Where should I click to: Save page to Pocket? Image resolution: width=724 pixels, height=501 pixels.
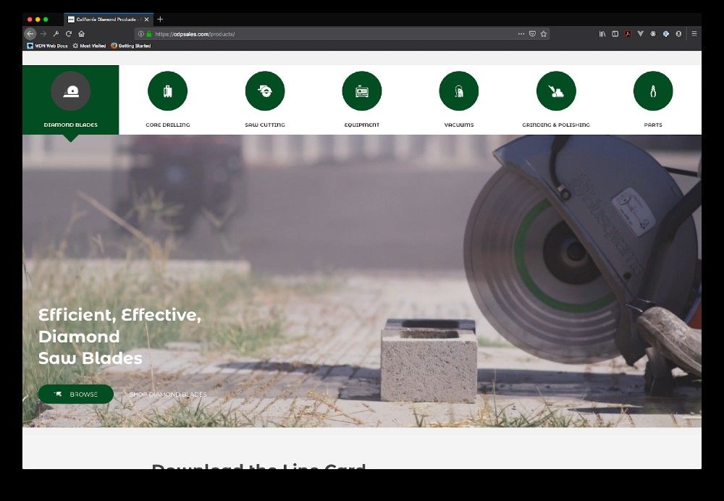coord(532,34)
